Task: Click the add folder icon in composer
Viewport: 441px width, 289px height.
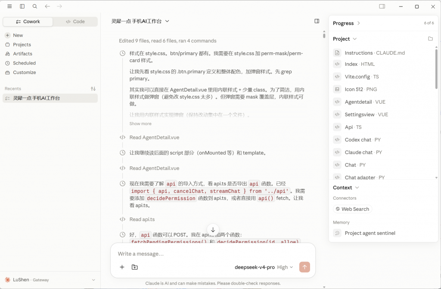Action: pos(135,267)
